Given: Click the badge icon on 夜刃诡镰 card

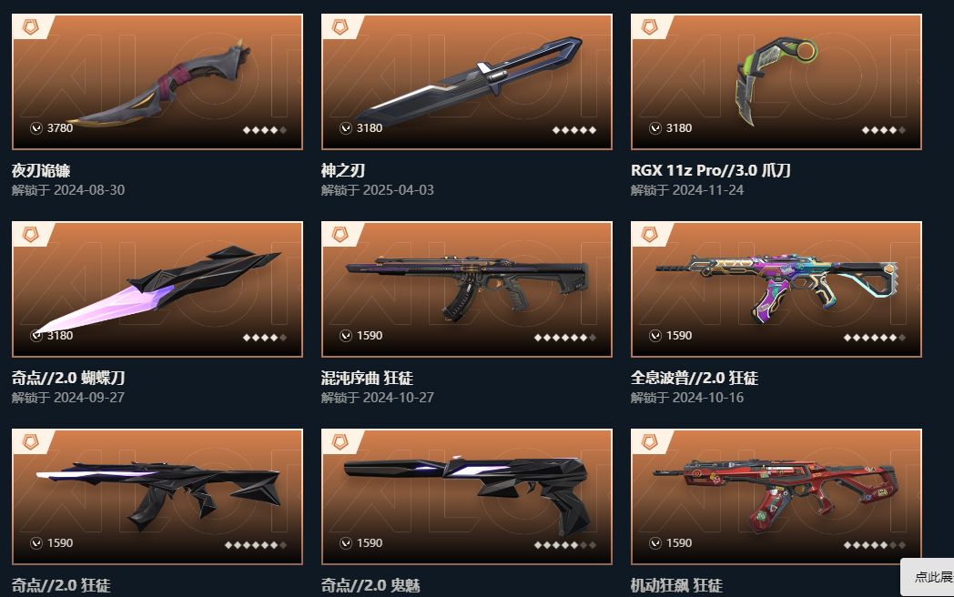Looking at the screenshot, I should (x=30, y=26).
